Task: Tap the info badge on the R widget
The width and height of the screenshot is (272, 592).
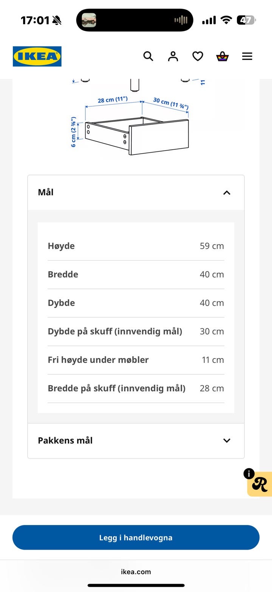Action: coord(249,474)
